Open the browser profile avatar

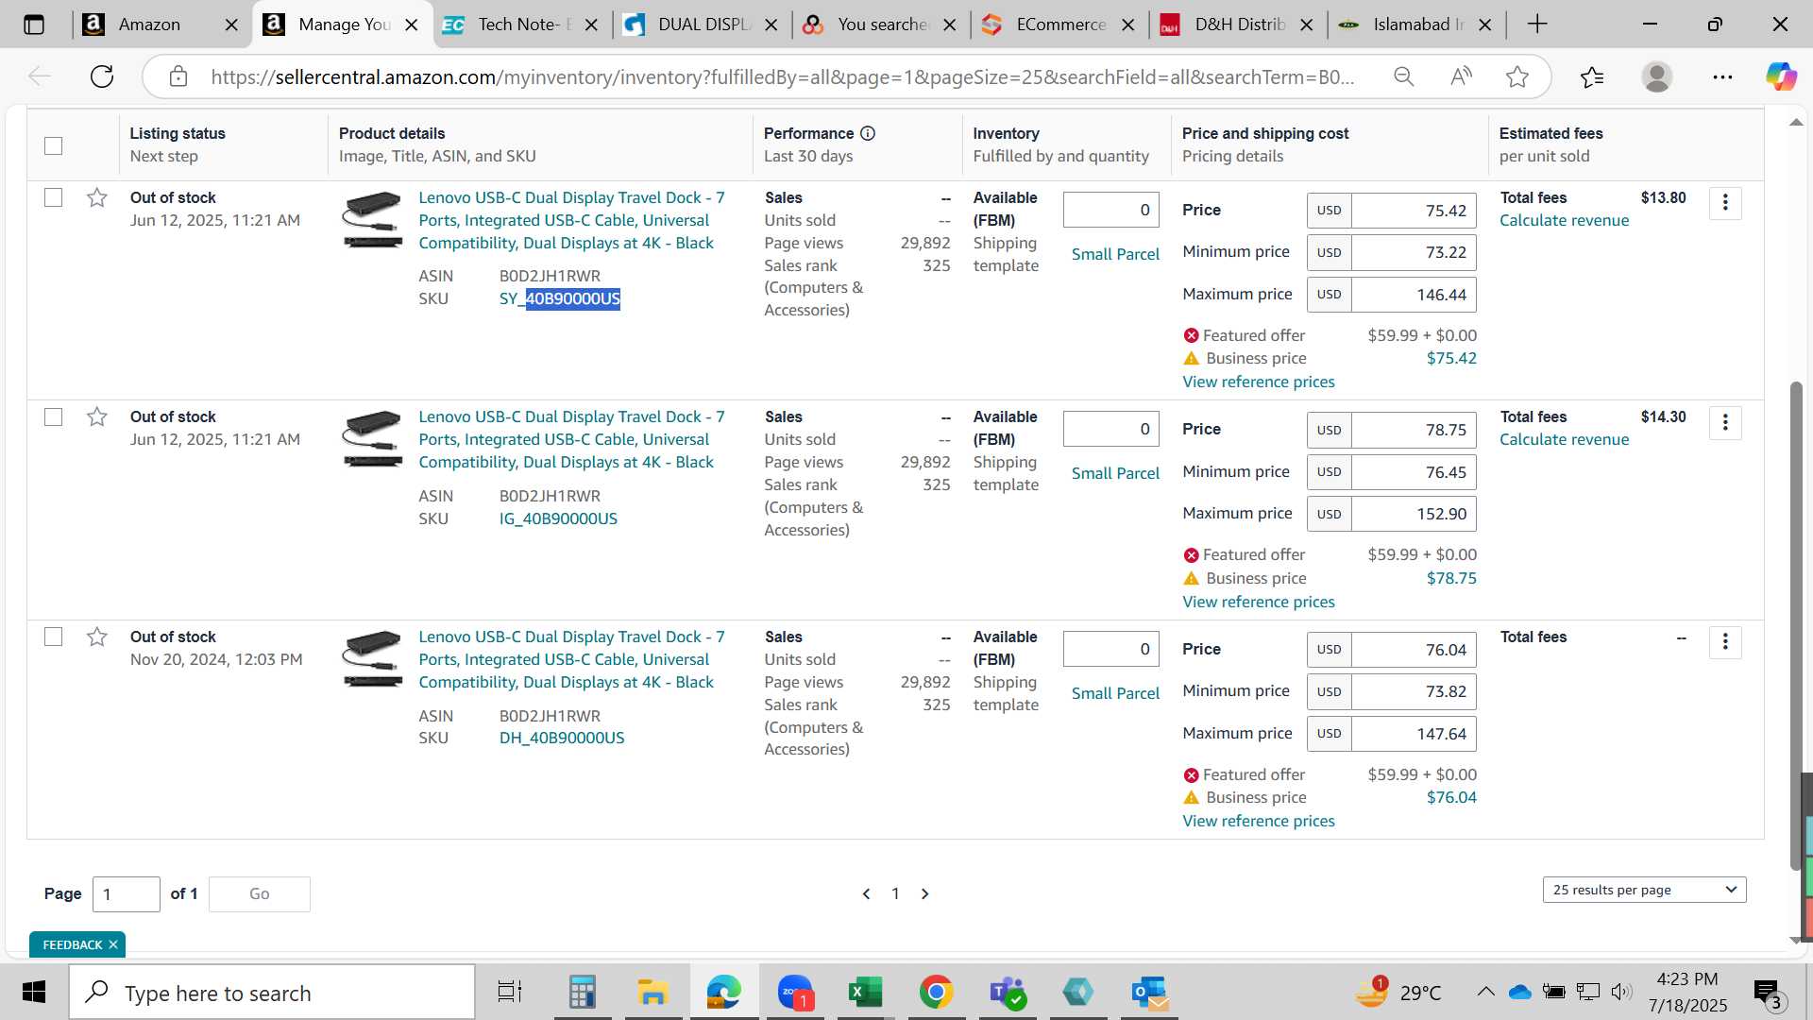click(x=1657, y=76)
